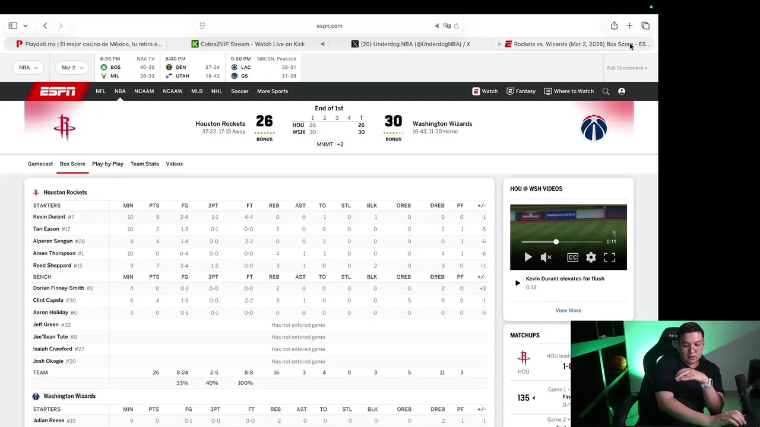Open Julian Reese player link
The height and width of the screenshot is (427, 760).
(49, 420)
